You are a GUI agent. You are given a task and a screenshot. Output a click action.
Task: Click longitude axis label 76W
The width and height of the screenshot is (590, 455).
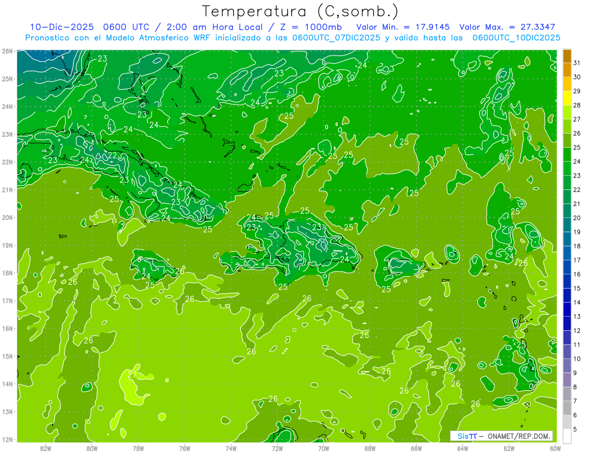click(184, 448)
